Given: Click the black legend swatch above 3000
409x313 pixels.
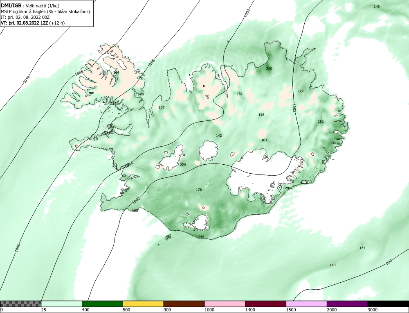Looking at the screenshot, I should pyautogui.click(x=388, y=304).
